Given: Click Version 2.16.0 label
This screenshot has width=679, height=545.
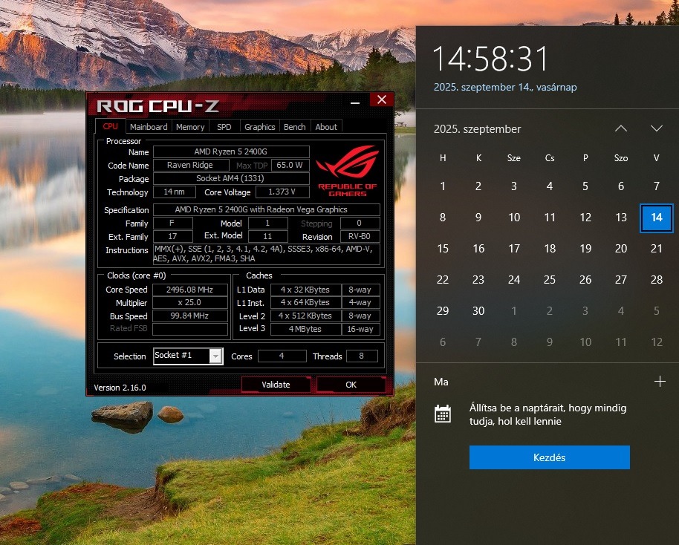Looking at the screenshot, I should tap(120, 388).
